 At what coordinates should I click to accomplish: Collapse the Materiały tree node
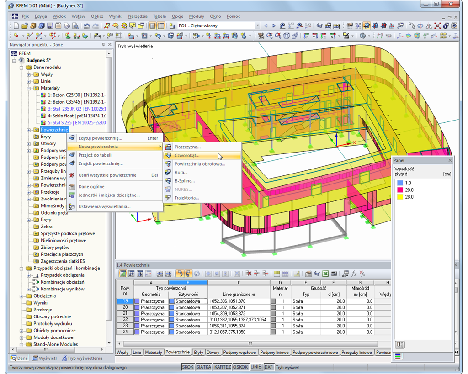point(29,88)
